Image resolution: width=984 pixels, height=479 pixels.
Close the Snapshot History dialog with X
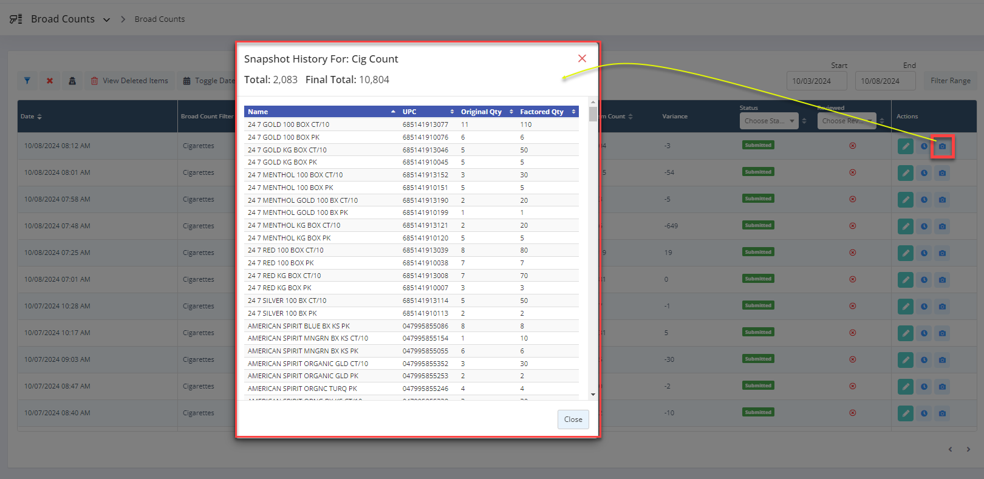click(582, 58)
